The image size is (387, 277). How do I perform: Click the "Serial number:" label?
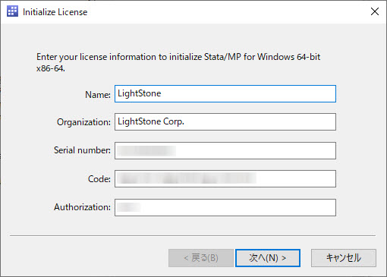(x=82, y=150)
